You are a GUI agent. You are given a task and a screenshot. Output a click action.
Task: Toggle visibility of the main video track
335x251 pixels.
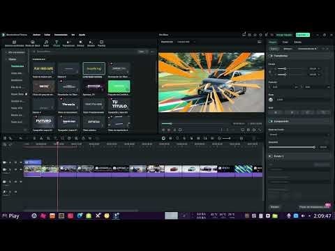(x=21, y=169)
